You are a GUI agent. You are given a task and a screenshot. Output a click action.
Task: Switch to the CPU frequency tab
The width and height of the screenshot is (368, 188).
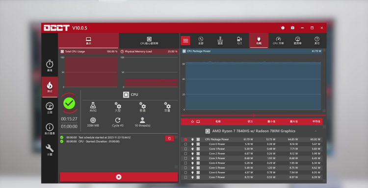pyautogui.click(x=278, y=41)
